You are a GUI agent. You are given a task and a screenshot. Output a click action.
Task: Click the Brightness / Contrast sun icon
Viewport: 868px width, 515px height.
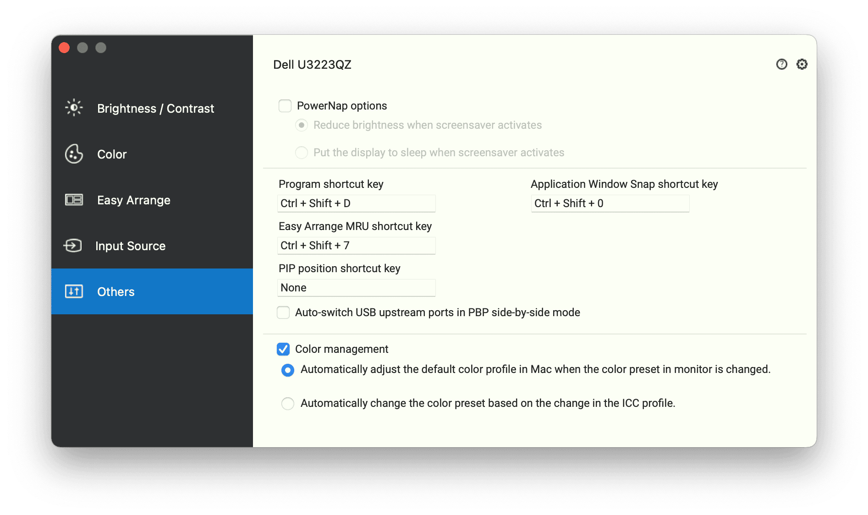tap(74, 108)
